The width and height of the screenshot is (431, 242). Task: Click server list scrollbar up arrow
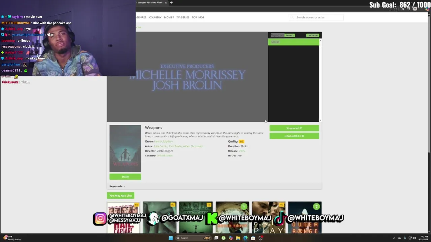click(x=320, y=40)
